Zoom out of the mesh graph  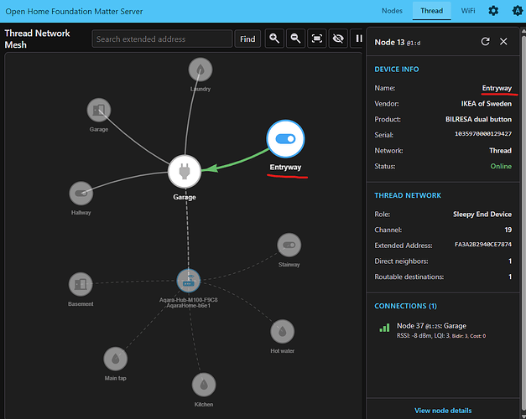pyautogui.click(x=295, y=39)
